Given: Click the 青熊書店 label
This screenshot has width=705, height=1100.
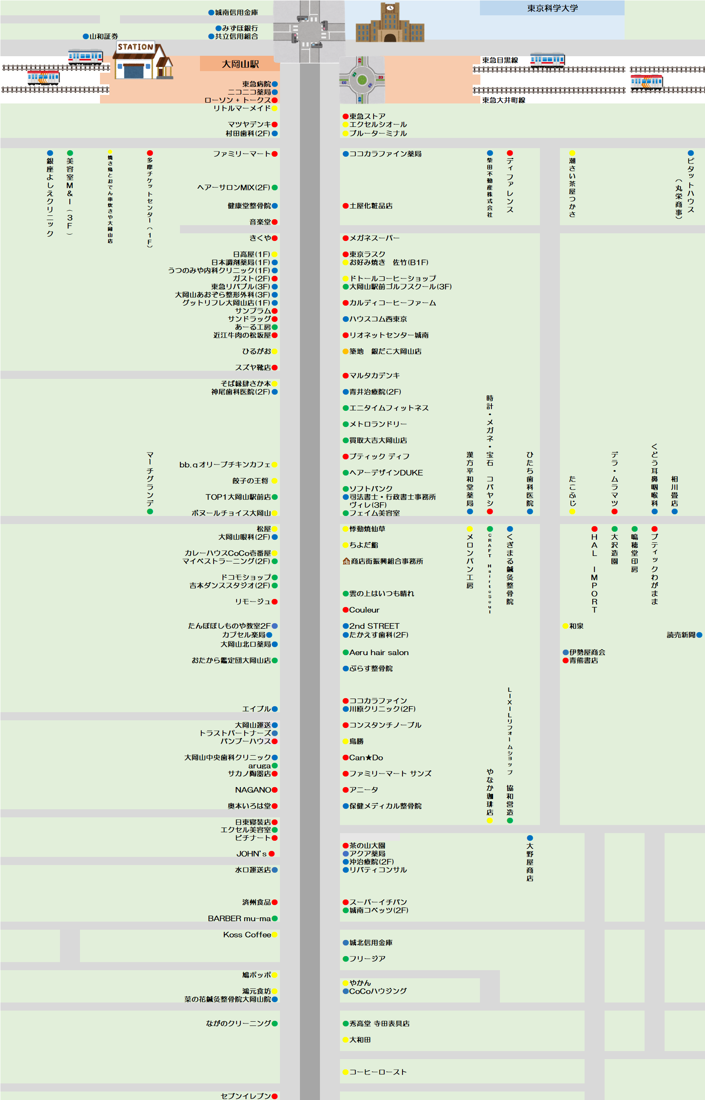Looking at the screenshot, I should coord(583,660).
